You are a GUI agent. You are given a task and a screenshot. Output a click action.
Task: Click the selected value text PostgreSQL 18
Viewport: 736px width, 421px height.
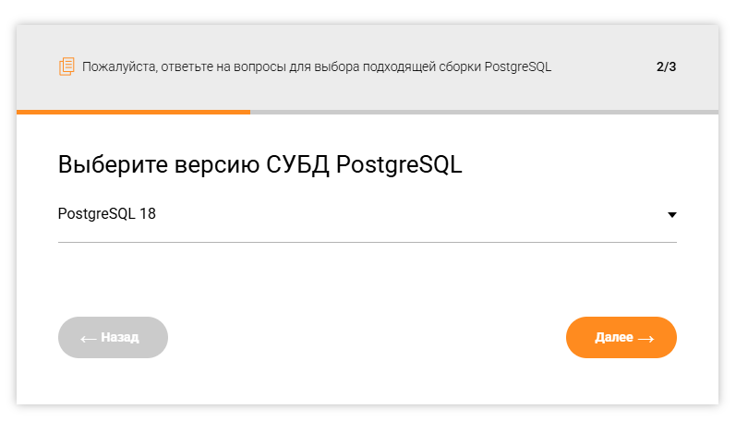107,214
